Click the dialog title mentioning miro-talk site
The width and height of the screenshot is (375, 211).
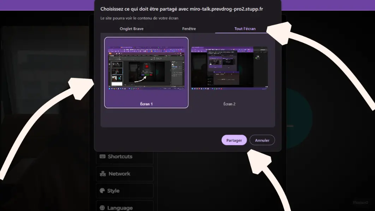pyautogui.click(x=181, y=9)
